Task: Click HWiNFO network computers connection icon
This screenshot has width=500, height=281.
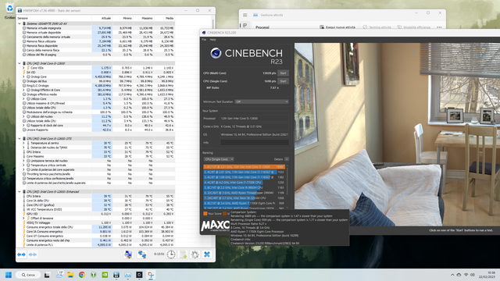Action: tap(142, 254)
